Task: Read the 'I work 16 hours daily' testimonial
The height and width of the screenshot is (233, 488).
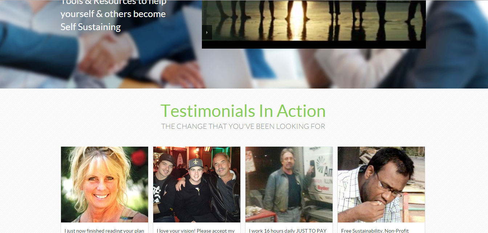Action: (288, 230)
